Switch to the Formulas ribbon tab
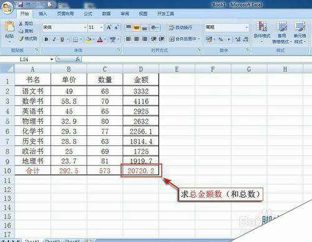Screen dimensions: 312x242 pyautogui.click(x=88, y=14)
